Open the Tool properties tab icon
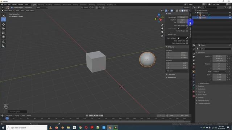This screenshot has height=130, width=232. [194, 49]
